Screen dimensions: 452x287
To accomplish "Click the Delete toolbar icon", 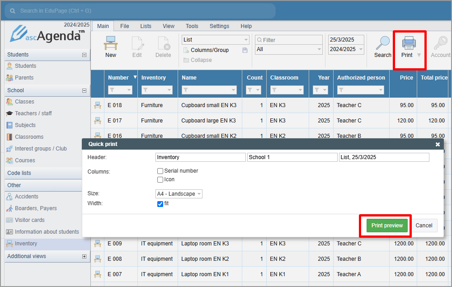I will click(x=164, y=43).
